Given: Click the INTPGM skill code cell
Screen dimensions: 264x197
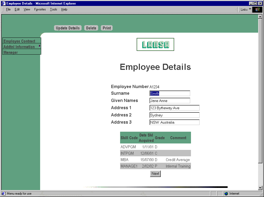Looking at the screenshot, I should click(127, 153).
